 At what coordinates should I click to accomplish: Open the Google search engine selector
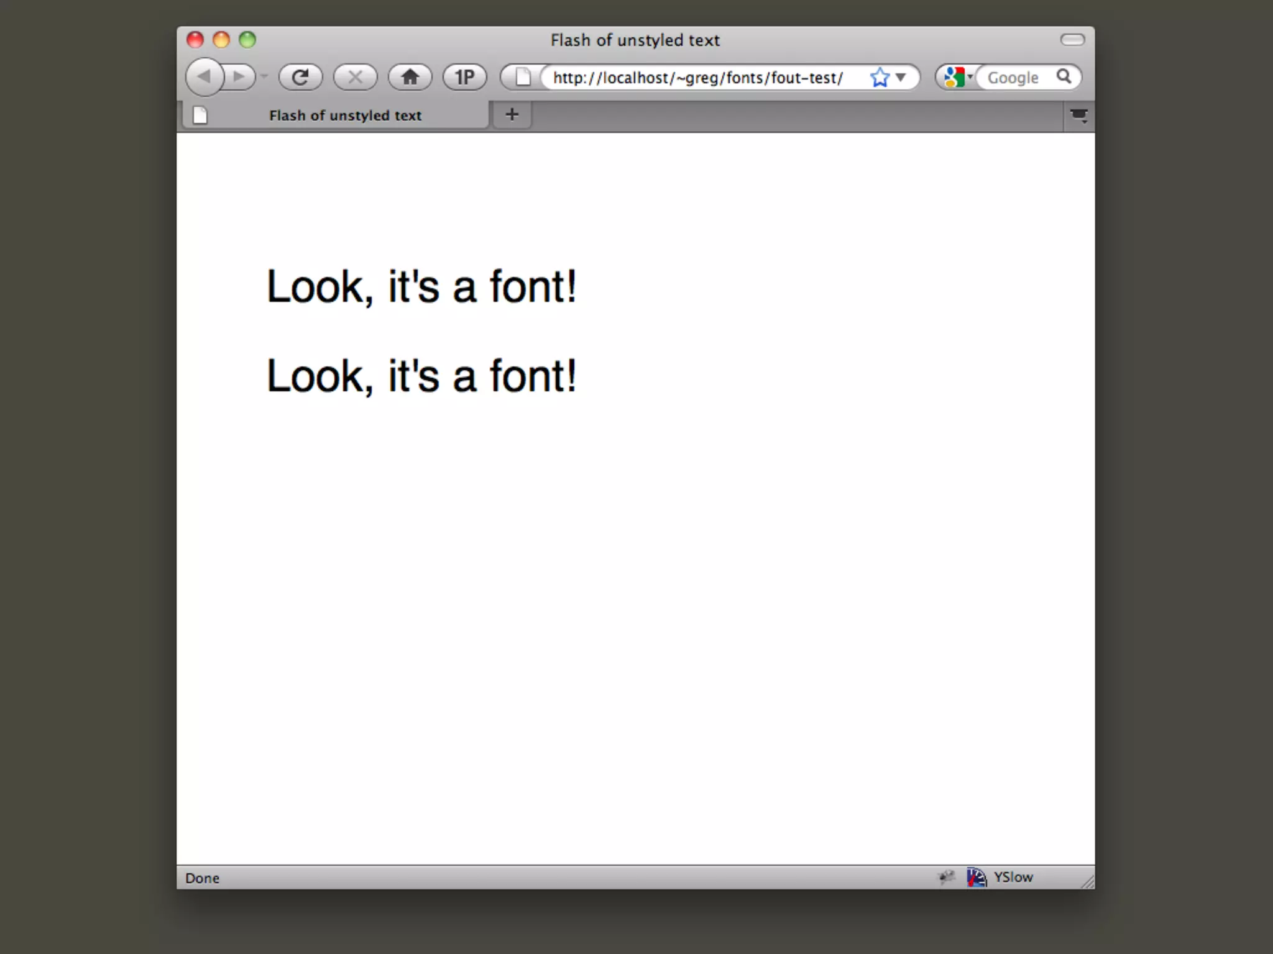pyautogui.click(x=956, y=77)
